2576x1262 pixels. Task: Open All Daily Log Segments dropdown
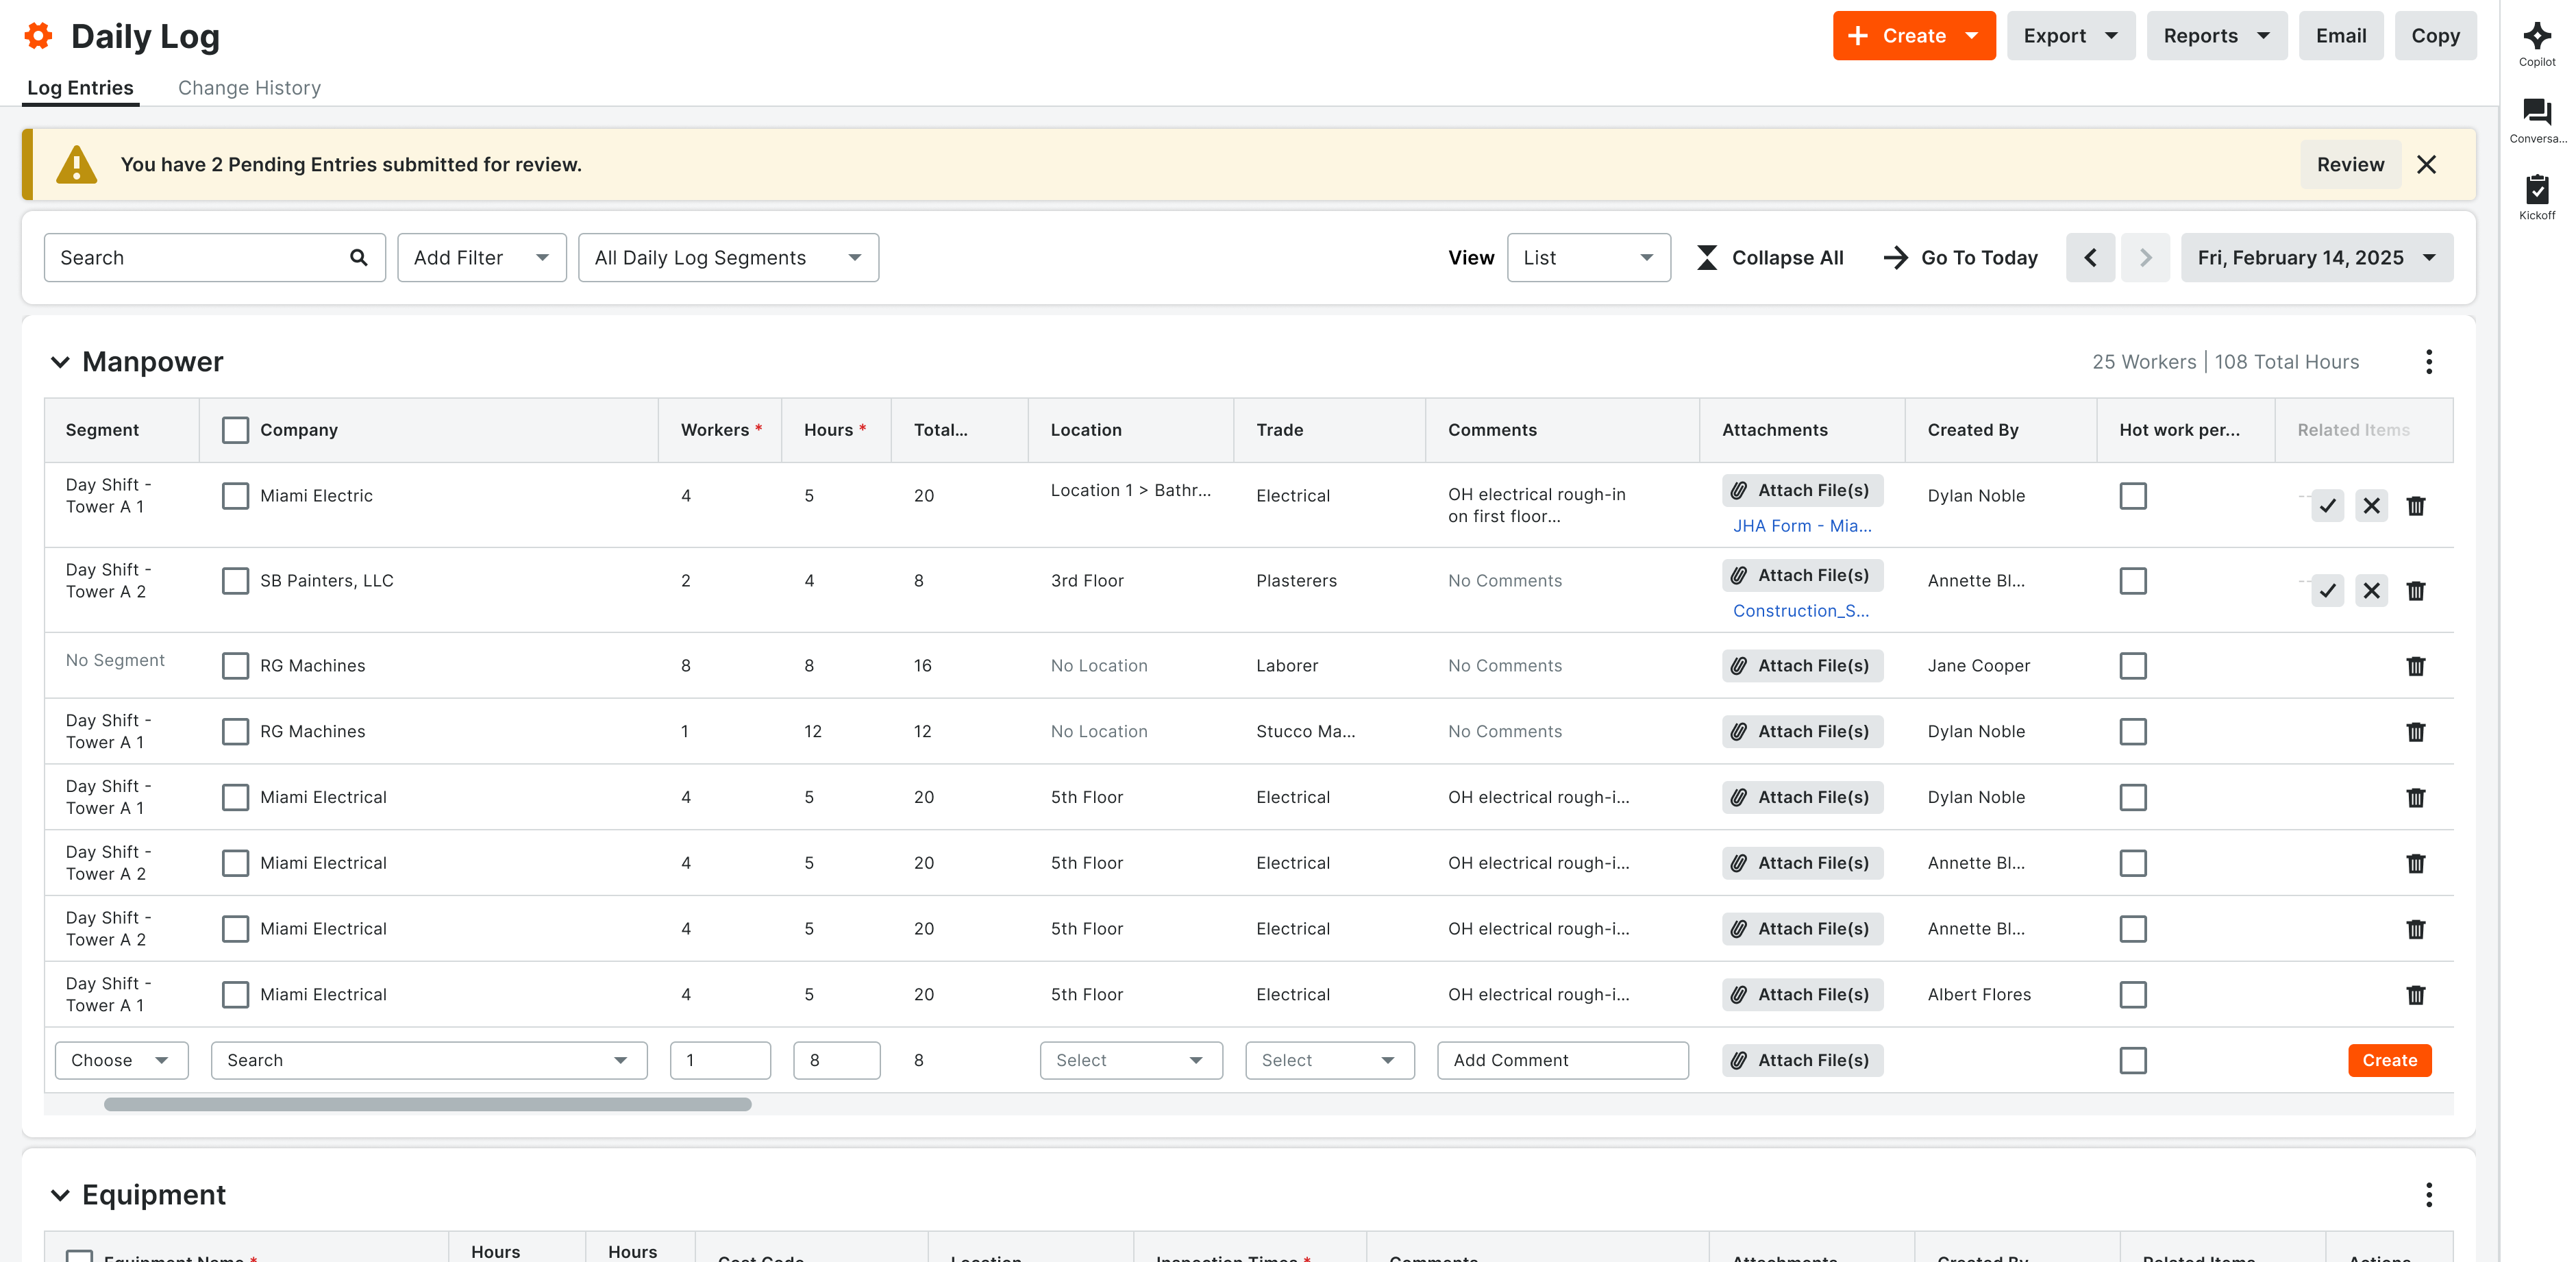coord(728,258)
